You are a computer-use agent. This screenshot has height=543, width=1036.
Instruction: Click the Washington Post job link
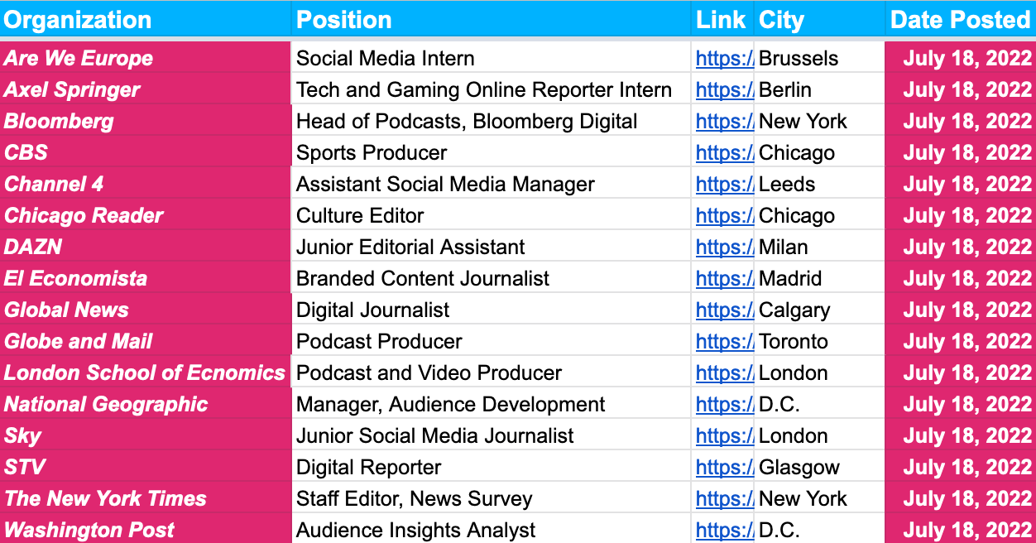click(x=723, y=531)
